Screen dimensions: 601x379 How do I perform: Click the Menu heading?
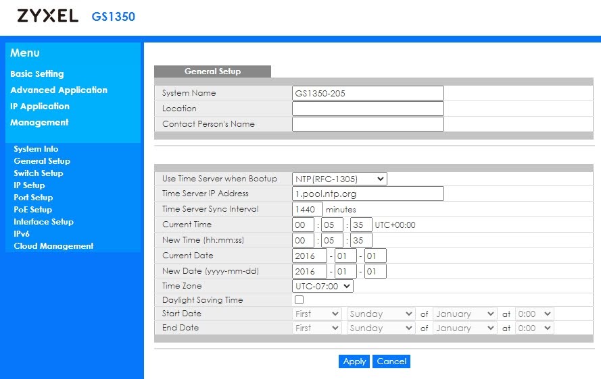(25, 53)
